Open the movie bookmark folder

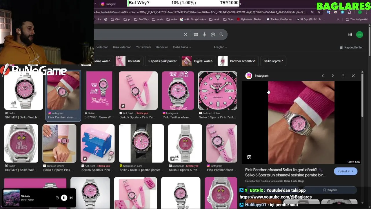[x=157, y=19]
